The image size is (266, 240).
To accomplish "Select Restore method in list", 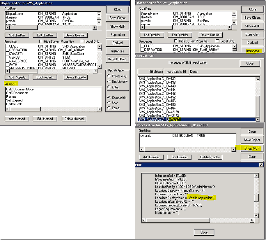I will (x=11, y=97).
